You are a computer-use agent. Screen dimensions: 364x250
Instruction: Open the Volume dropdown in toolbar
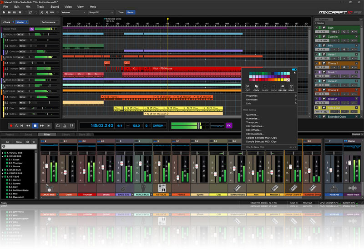(x=73, y=12)
